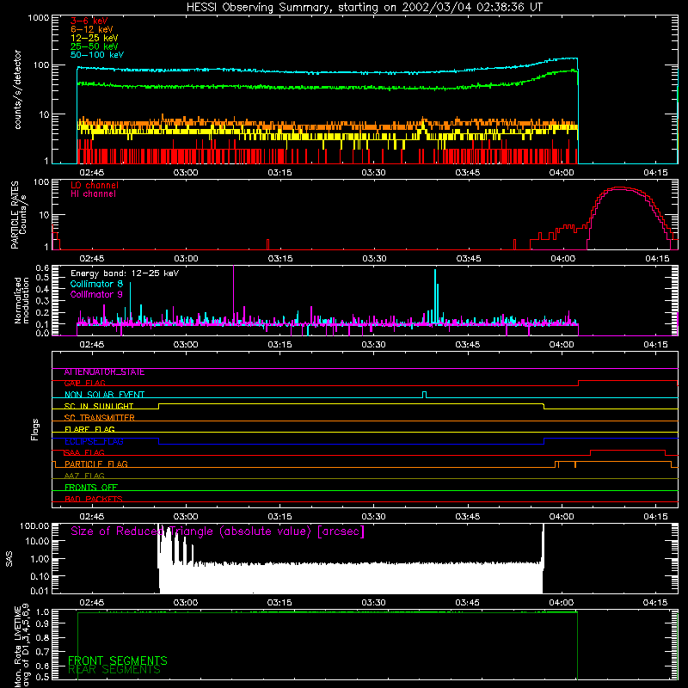Select the 25-50 keV legend entry

tap(95, 46)
